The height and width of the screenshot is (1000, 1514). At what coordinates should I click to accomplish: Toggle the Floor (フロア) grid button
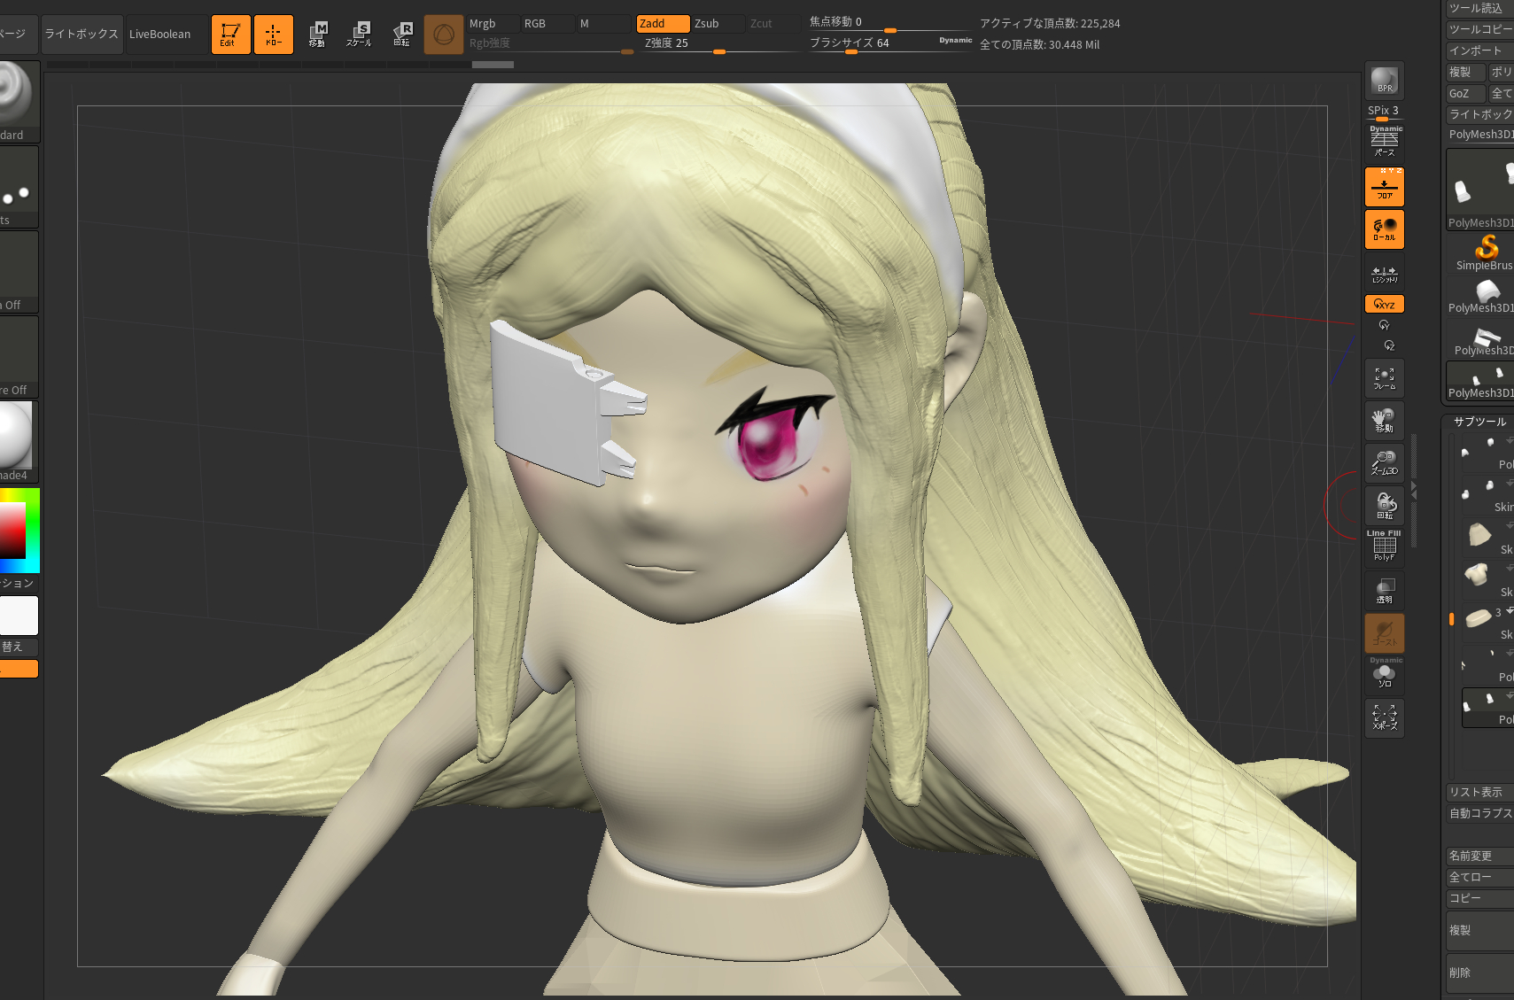[1384, 186]
